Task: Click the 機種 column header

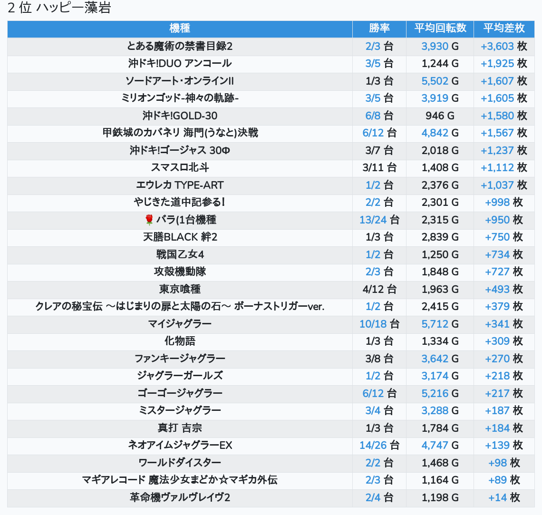Action: coord(180,29)
